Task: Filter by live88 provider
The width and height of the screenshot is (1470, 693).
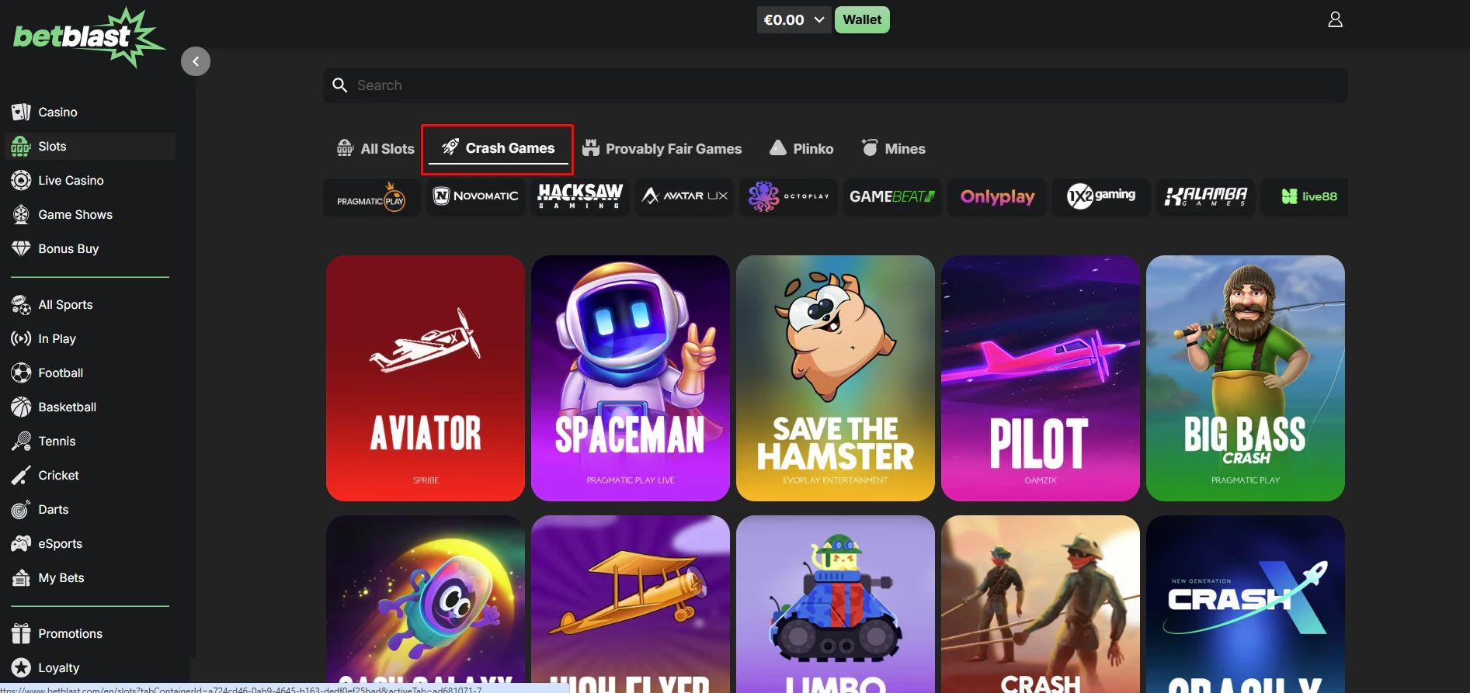Action: click(x=1305, y=196)
